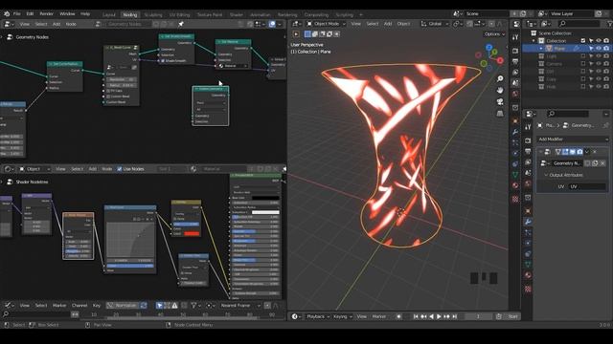The height and width of the screenshot is (344, 613).
Task: Click the blue Z axis of navigation gizmo
Action: click(x=488, y=47)
